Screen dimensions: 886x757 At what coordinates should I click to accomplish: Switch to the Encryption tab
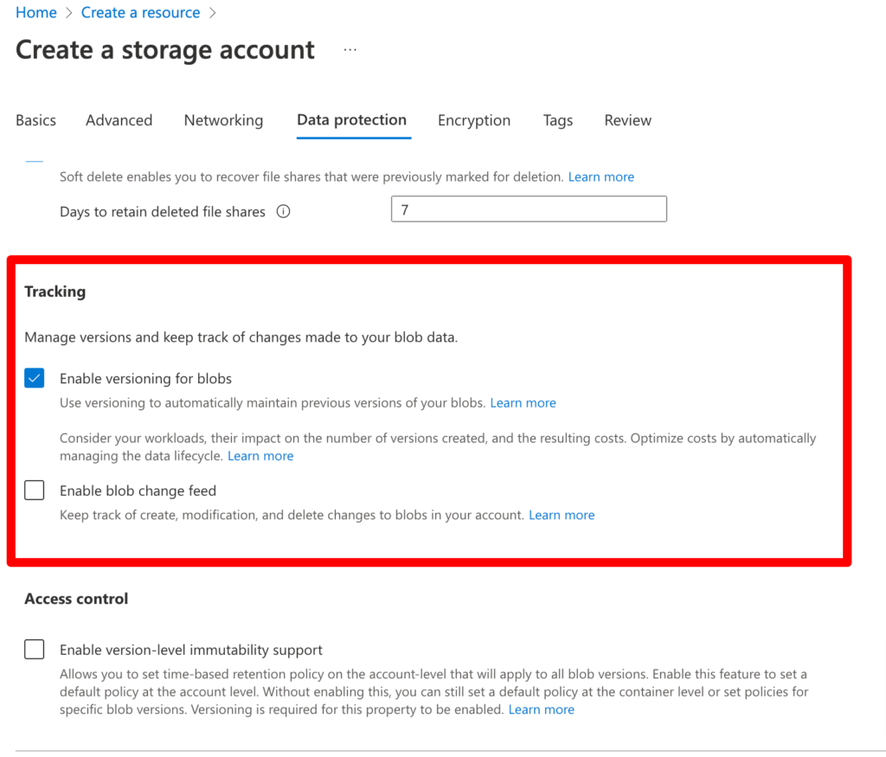tap(474, 120)
